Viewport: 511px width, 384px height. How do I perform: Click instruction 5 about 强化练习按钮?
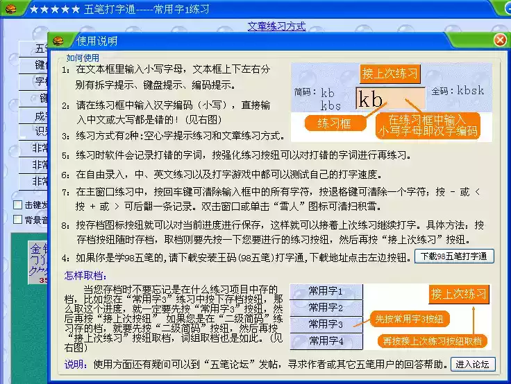(x=236, y=155)
